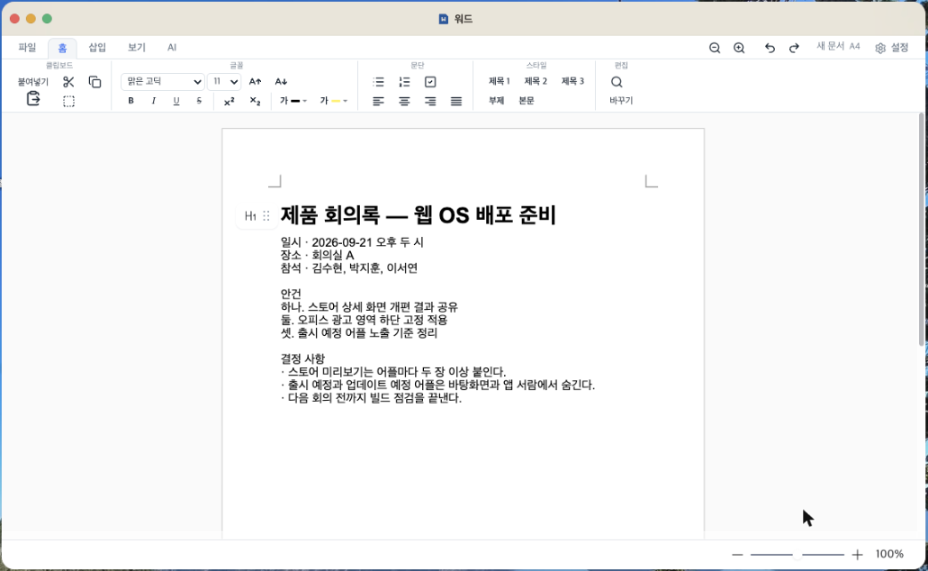Align paragraph text to the left
The width and height of the screenshot is (928, 571).
[x=378, y=101]
